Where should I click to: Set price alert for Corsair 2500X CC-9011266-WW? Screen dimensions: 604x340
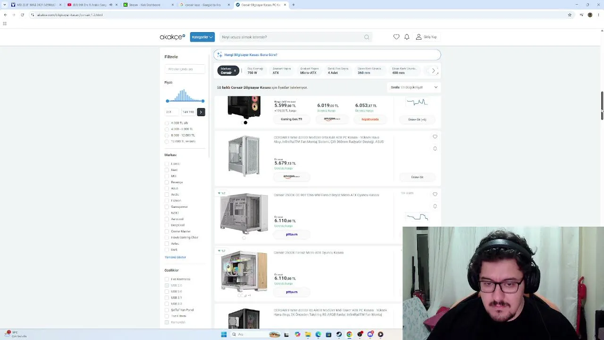(435, 206)
